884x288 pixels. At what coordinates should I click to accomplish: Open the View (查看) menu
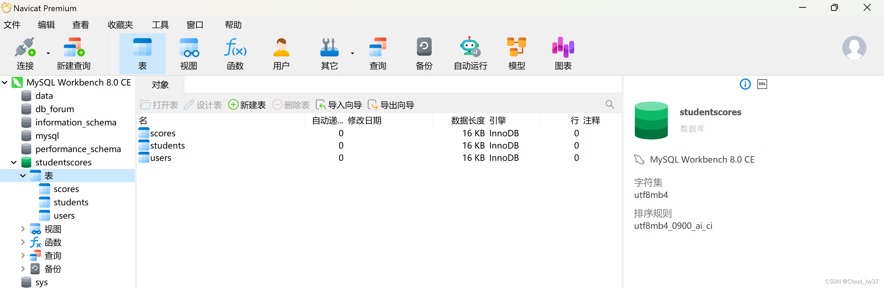click(x=81, y=25)
